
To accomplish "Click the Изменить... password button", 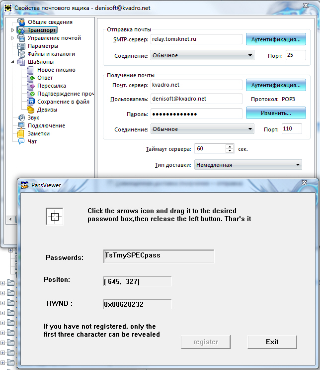I will tap(276, 113).
